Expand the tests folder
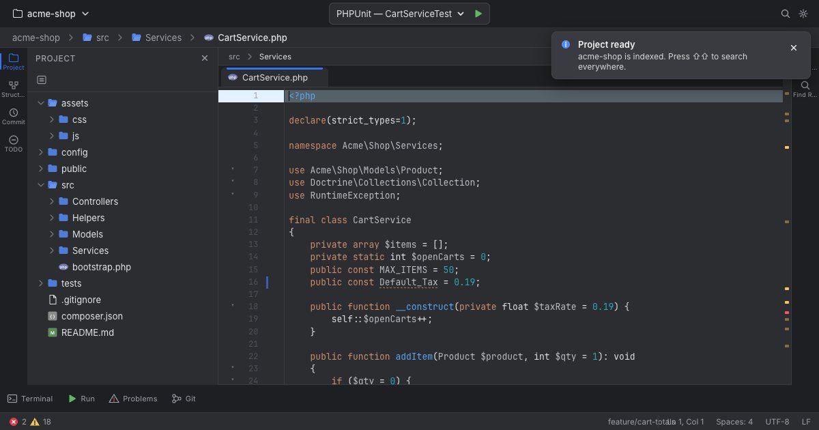The width and height of the screenshot is (819, 430). pyautogui.click(x=41, y=283)
